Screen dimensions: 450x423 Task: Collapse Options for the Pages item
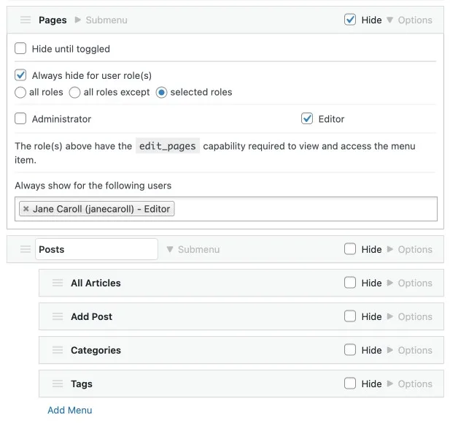coord(409,20)
